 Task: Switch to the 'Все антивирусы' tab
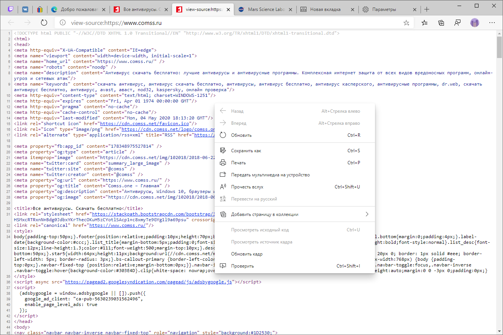click(x=140, y=9)
